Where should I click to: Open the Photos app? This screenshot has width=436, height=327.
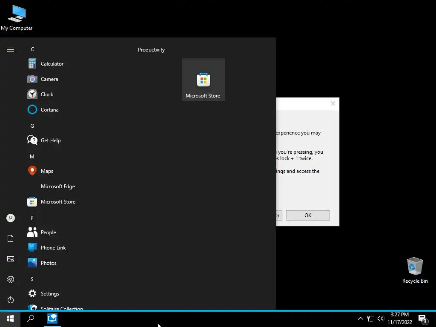tap(49, 263)
